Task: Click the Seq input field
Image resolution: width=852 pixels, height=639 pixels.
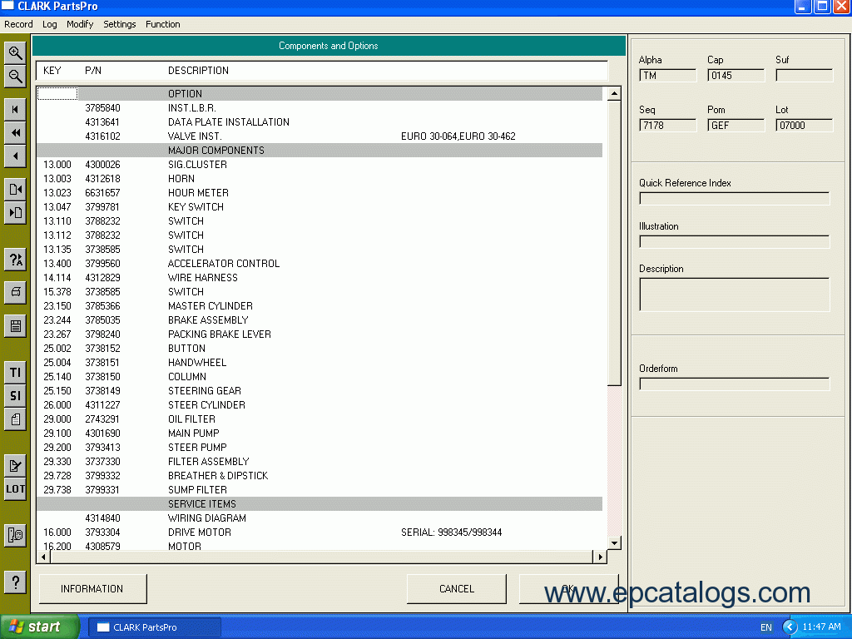Action: tap(668, 126)
